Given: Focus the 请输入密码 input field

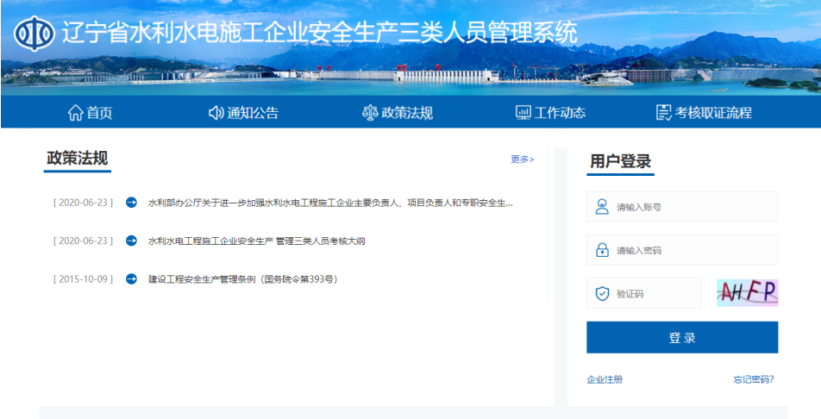Looking at the screenshot, I should [x=682, y=250].
